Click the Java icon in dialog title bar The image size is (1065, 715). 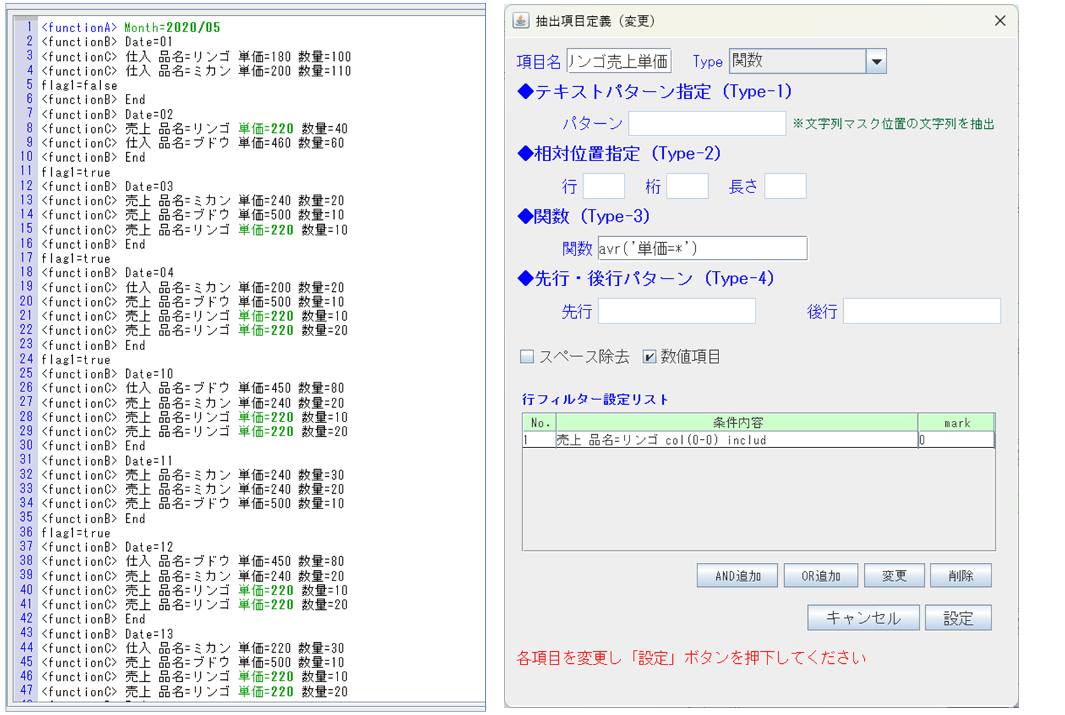point(520,20)
